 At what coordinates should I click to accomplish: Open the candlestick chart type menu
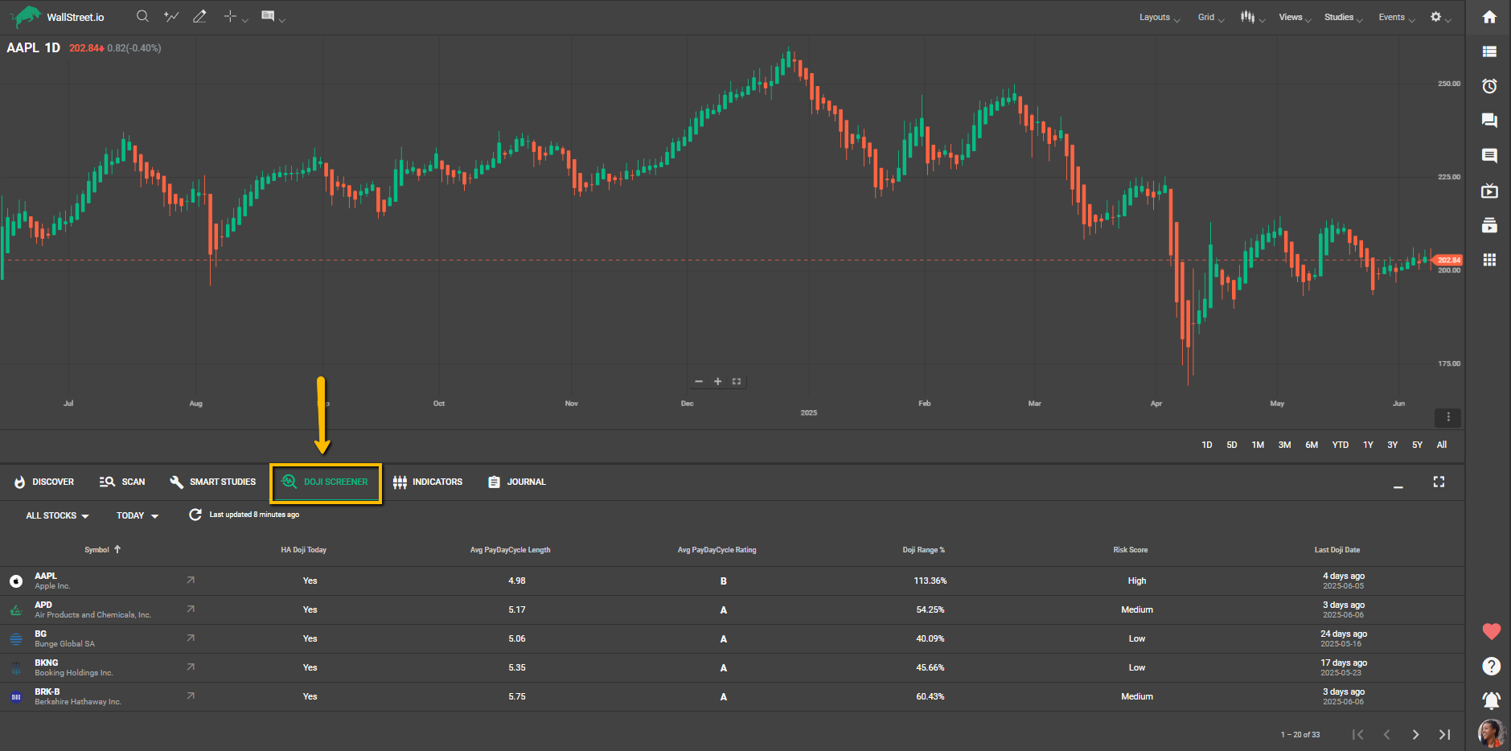point(1247,17)
